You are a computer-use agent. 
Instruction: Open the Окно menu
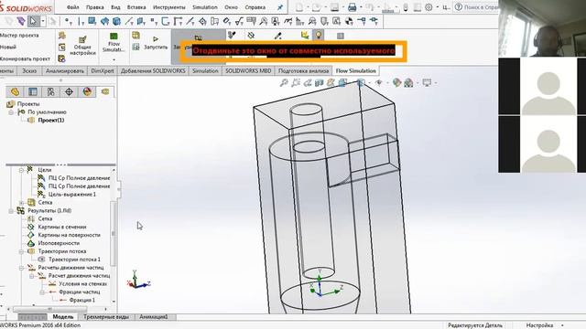(x=231, y=7)
